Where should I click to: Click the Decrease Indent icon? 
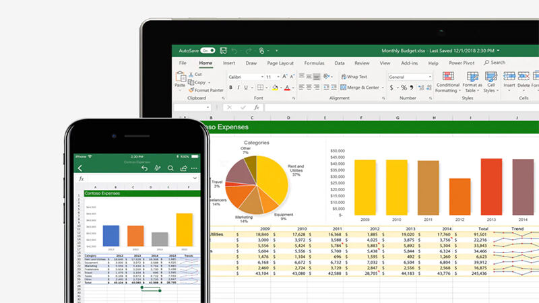click(326, 88)
